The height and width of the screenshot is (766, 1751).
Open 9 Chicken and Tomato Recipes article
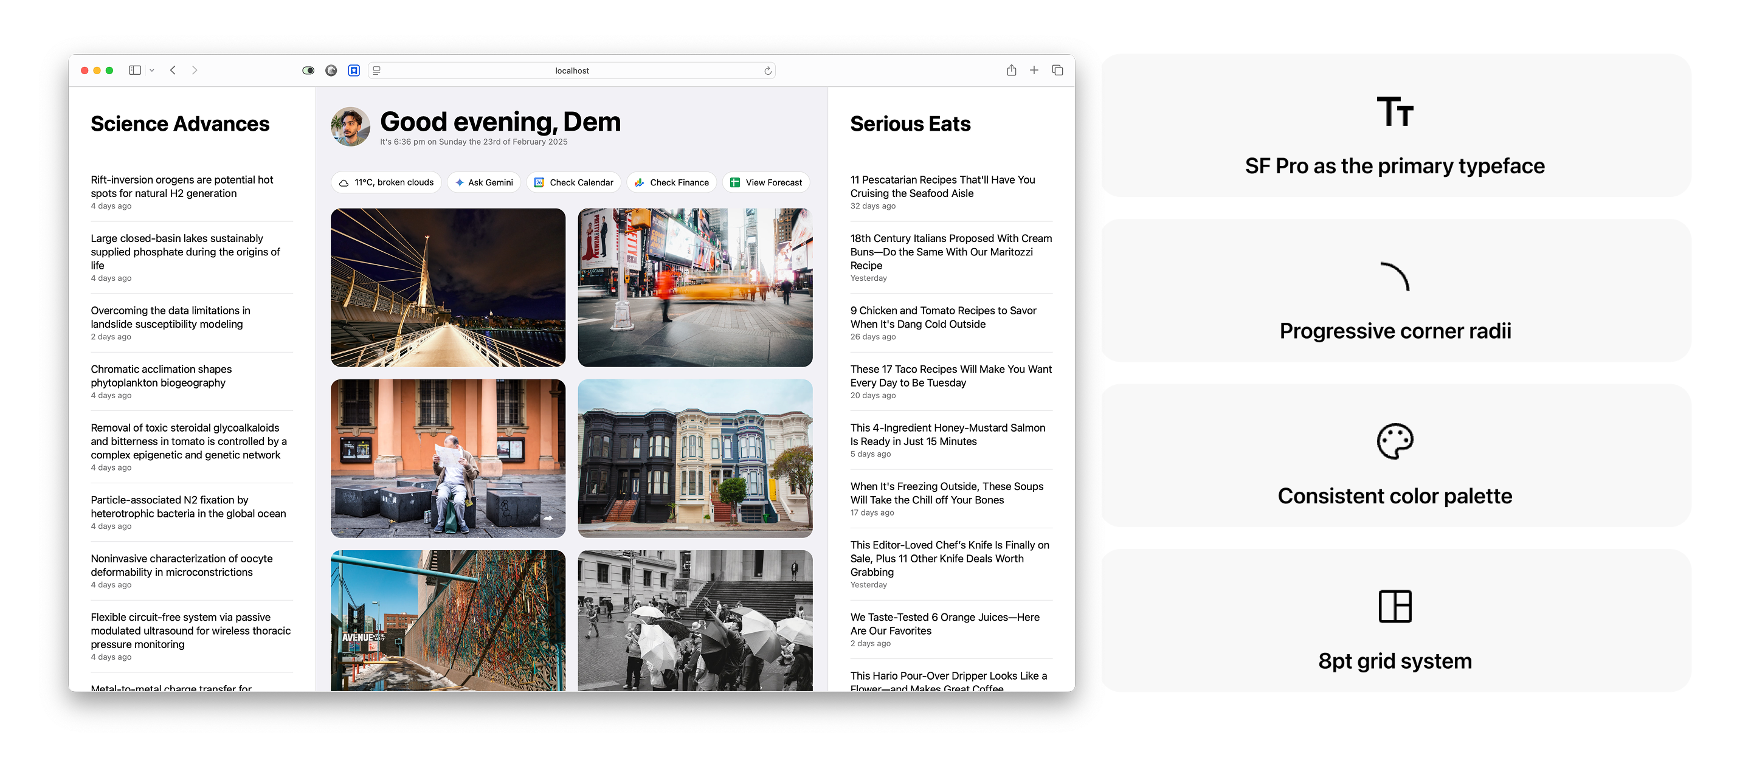tap(951, 323)
